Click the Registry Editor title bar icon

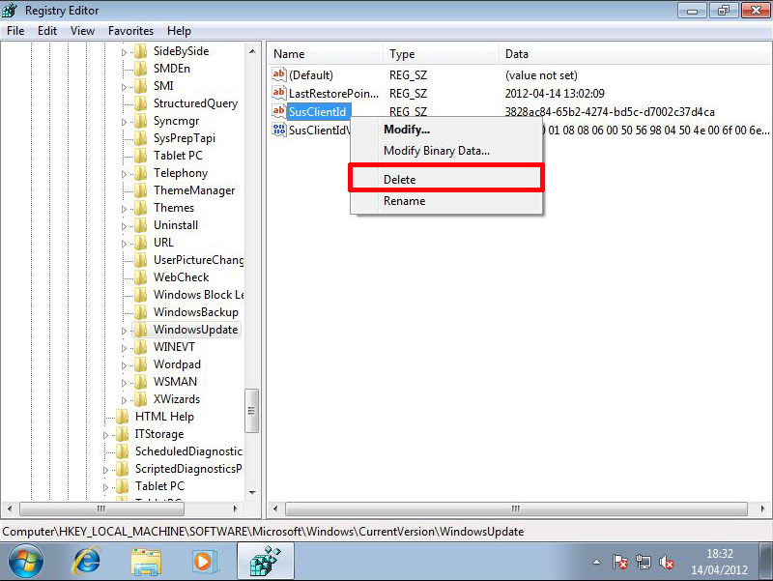pos(10,10)
